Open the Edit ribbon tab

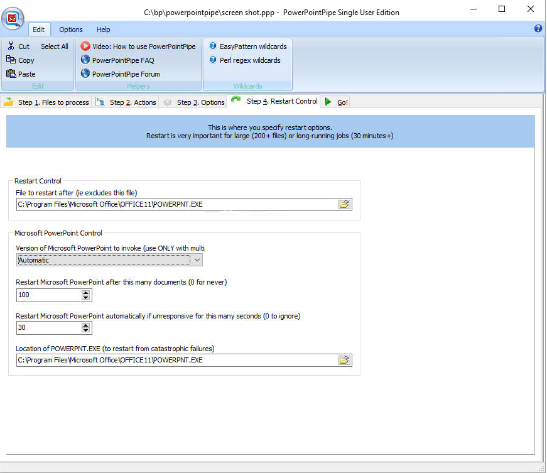point(38,30)
